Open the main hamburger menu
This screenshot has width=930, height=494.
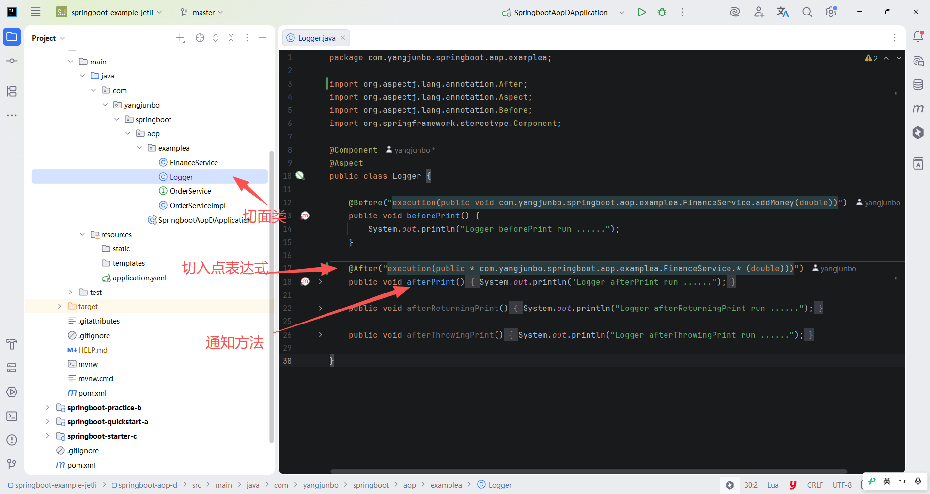[x=35, y=12]
